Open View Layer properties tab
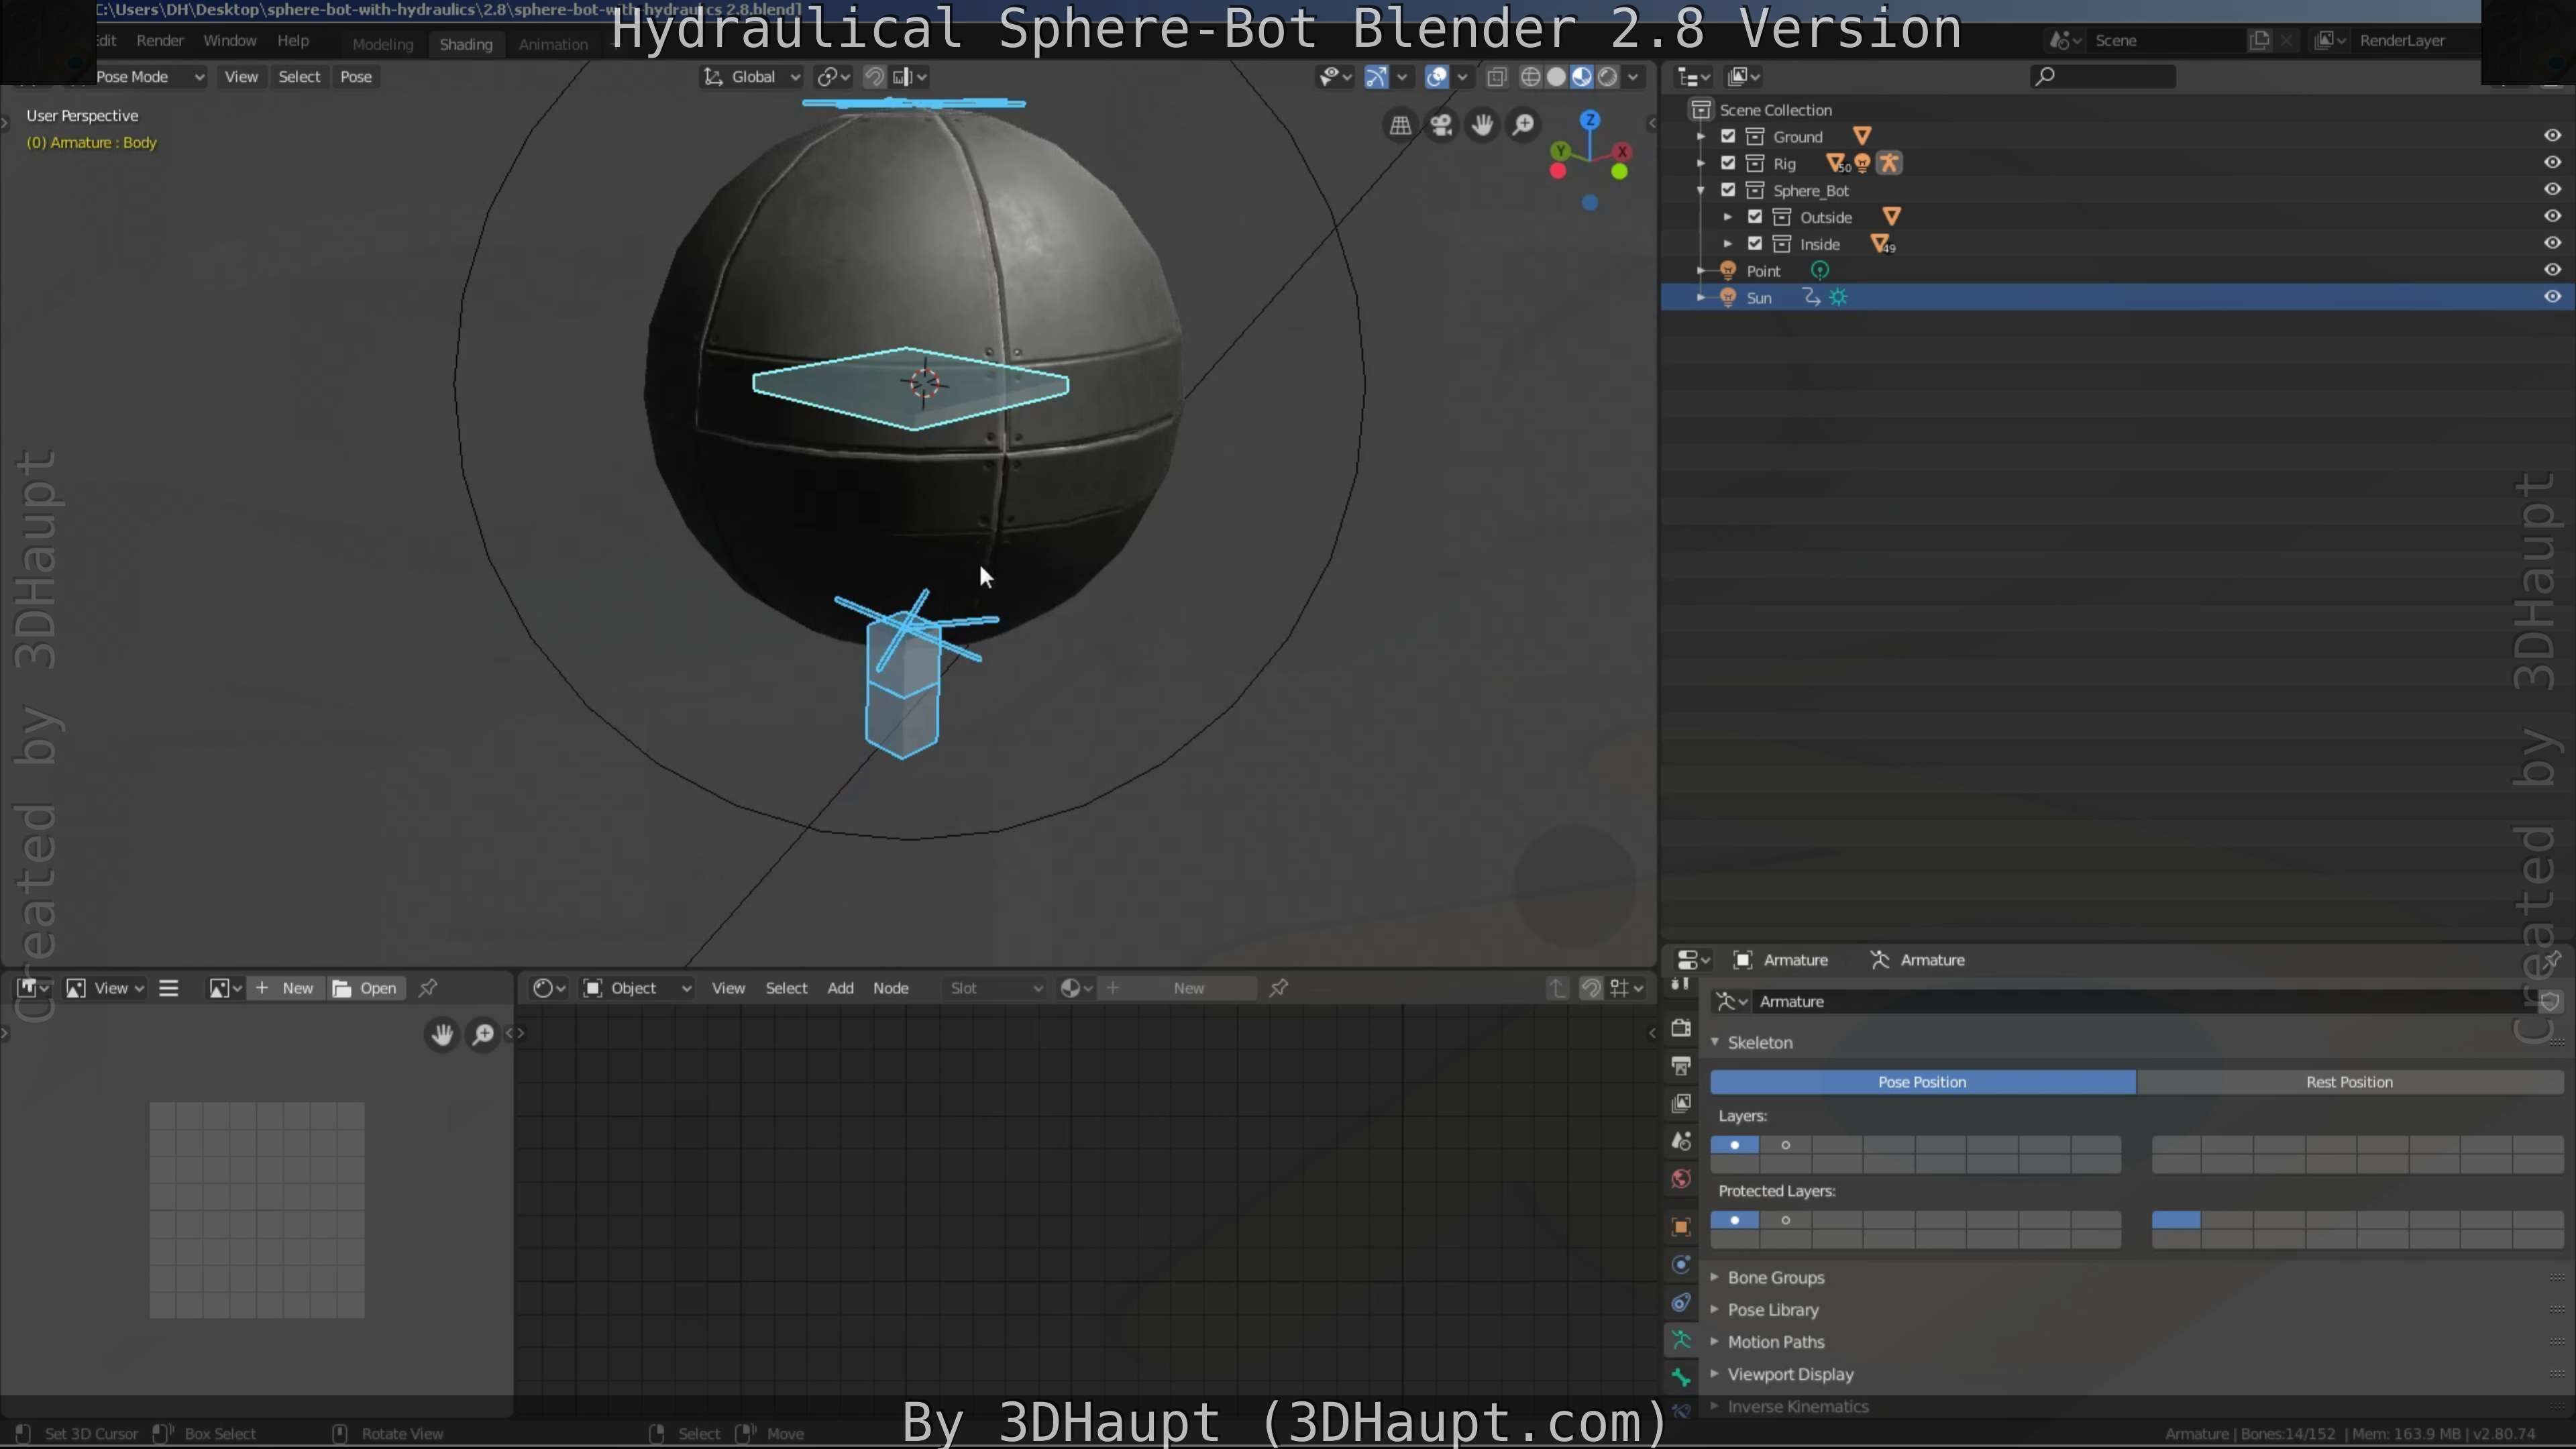Image resolution: width=2576 pixels, height=1449 pixels. [1681, 1103]
